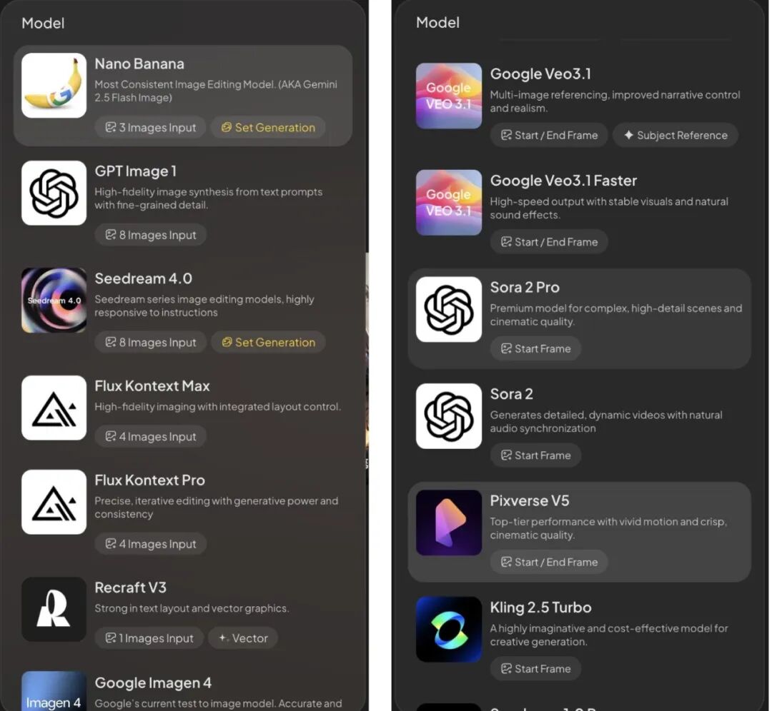
Task: Click the Google Veo3.1 gradient icon
Action: pos(449,96)
